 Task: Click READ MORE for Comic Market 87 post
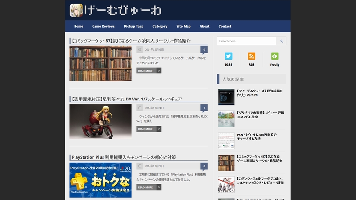coord(149,71)
